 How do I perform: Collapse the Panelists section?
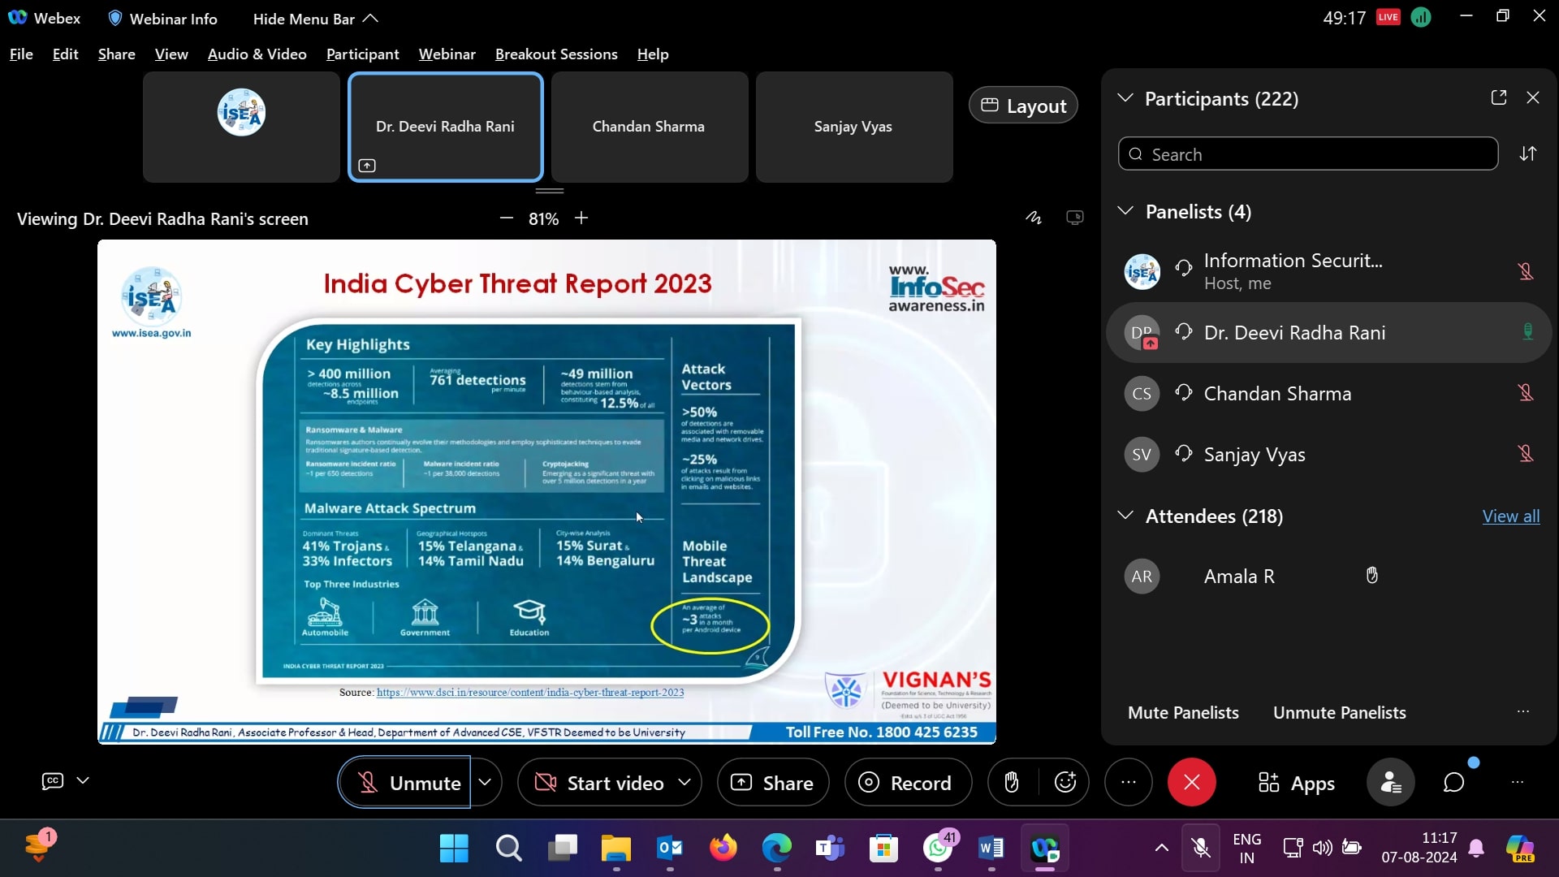1125,211
